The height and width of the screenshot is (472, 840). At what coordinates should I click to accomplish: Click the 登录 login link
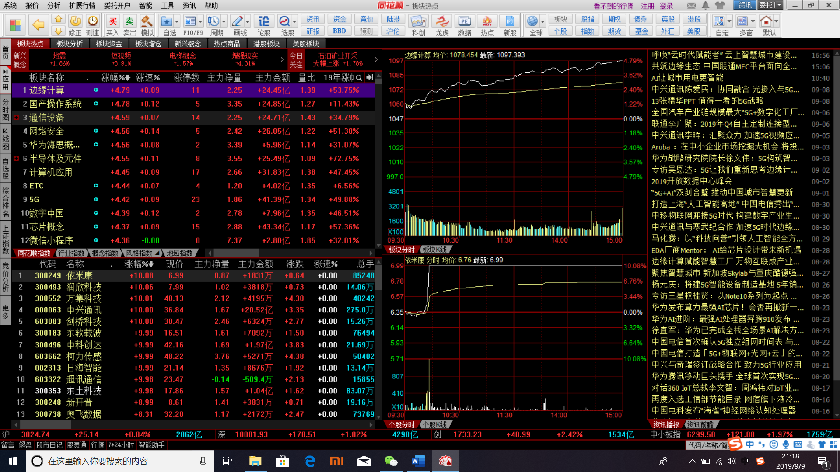click(666, 6)
